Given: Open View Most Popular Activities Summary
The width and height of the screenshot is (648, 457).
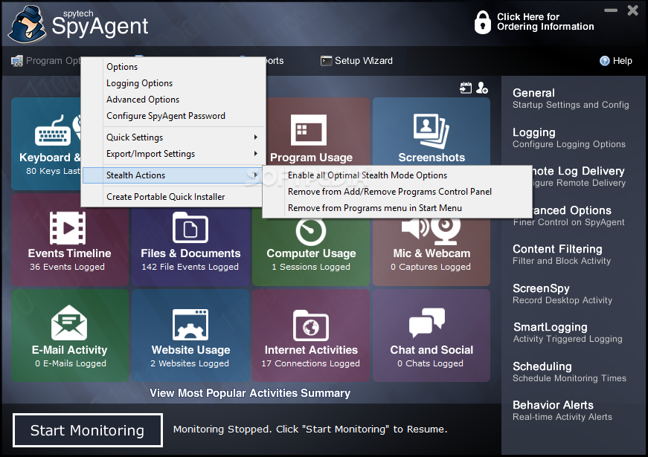Looking at the screenshot, I should [250, 393].
